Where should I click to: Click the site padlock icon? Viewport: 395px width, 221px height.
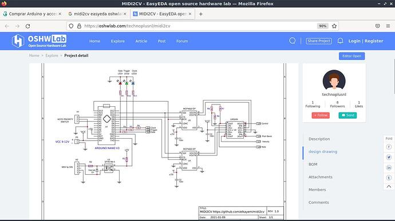79,26
